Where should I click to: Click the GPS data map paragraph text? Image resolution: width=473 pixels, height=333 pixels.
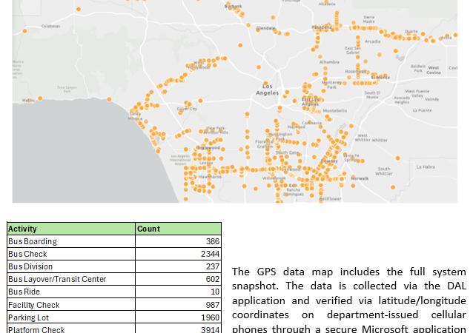point(349,301)
